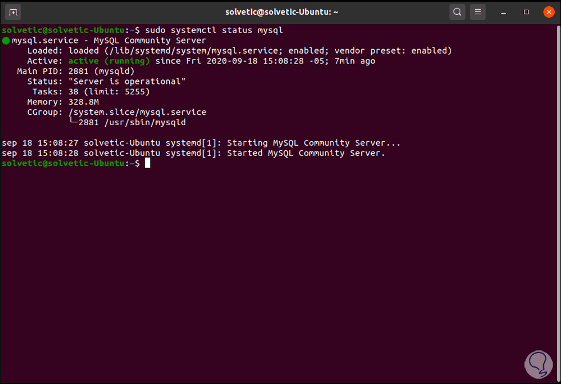Click 'since Fri 2020-09-18 15:08:28' timestamp
The height and width of the screenshot is (384, 561).
coord(229,61)
